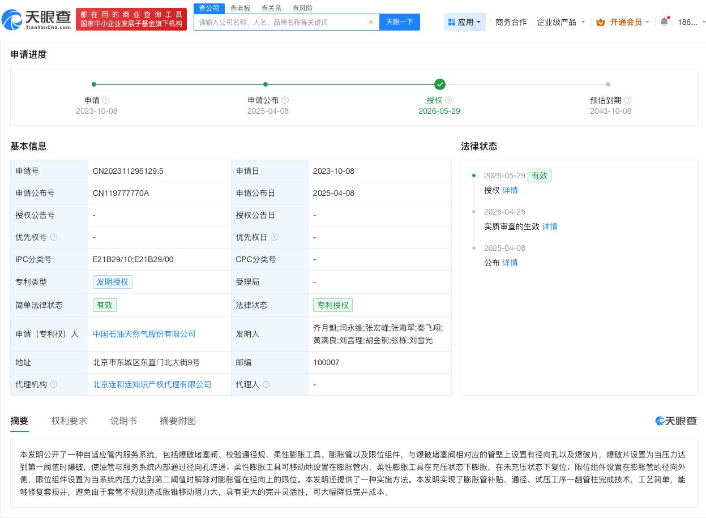The image size is (706, 518).
Task: Click the 2043-10-08 estimated expiry date
Action: 610,111
